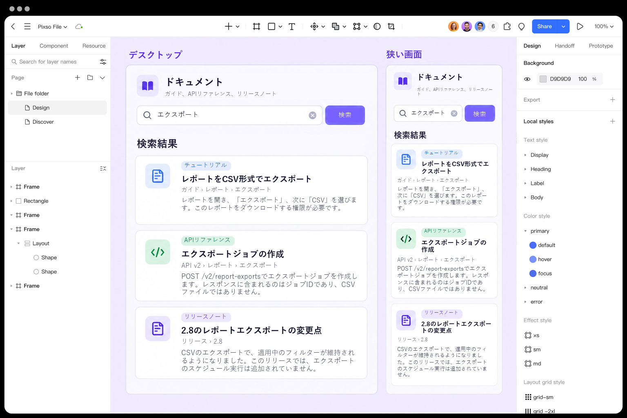The height and width of the screenshot is (418, 627).
Task: Open layer search filter settings
Action: [x=103, y=62]
